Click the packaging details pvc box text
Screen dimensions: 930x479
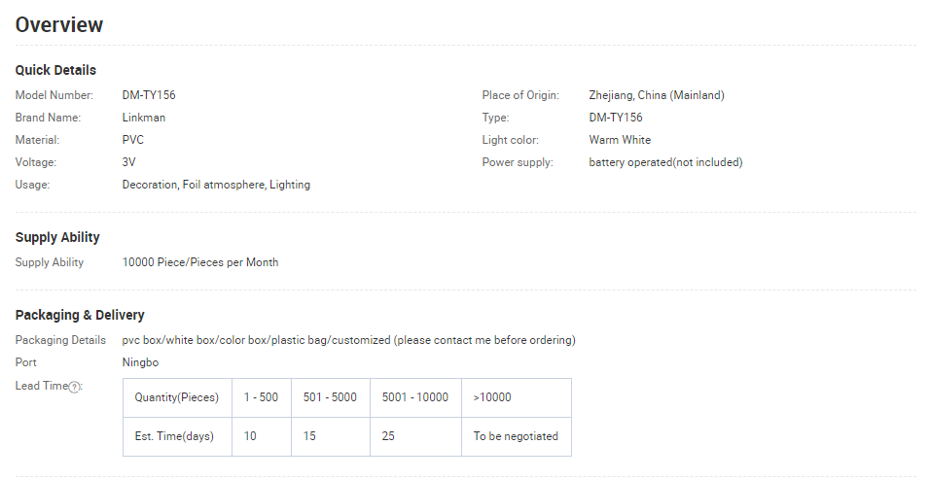point(348,340)
